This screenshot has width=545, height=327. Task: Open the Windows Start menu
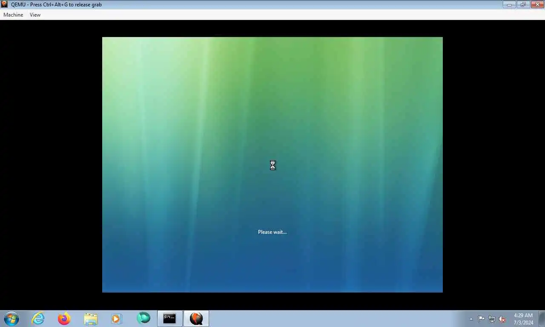point(11,318)
